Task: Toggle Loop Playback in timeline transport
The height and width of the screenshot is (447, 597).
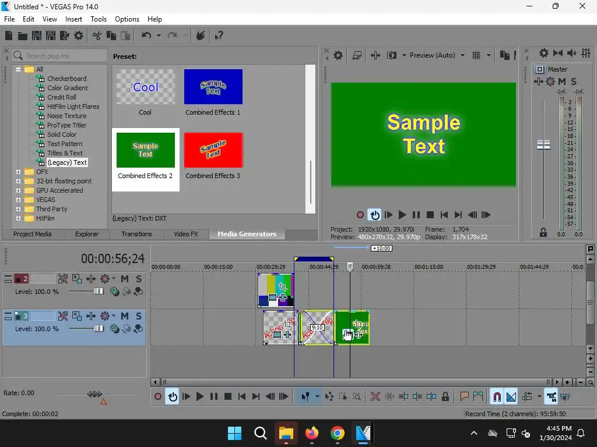Action: click(x=173, y=397)
